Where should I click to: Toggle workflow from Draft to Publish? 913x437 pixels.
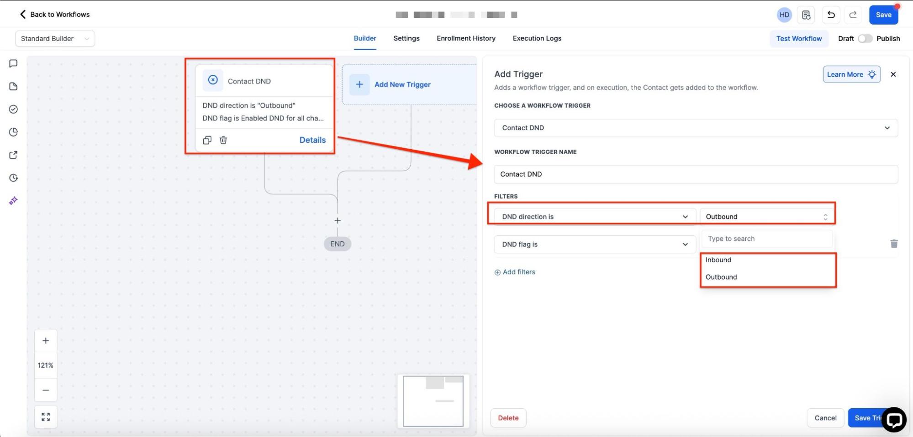click(864, 39)
